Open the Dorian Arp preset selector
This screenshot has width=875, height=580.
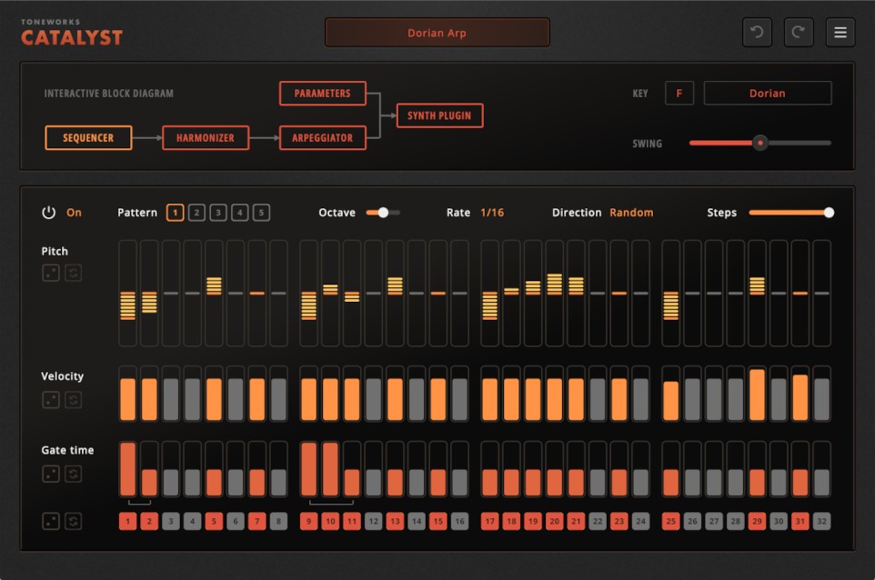[437, 33]
